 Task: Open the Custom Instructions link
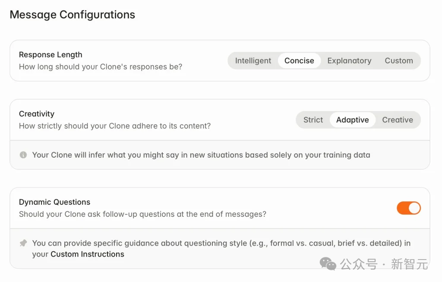[x=87, y=254]
